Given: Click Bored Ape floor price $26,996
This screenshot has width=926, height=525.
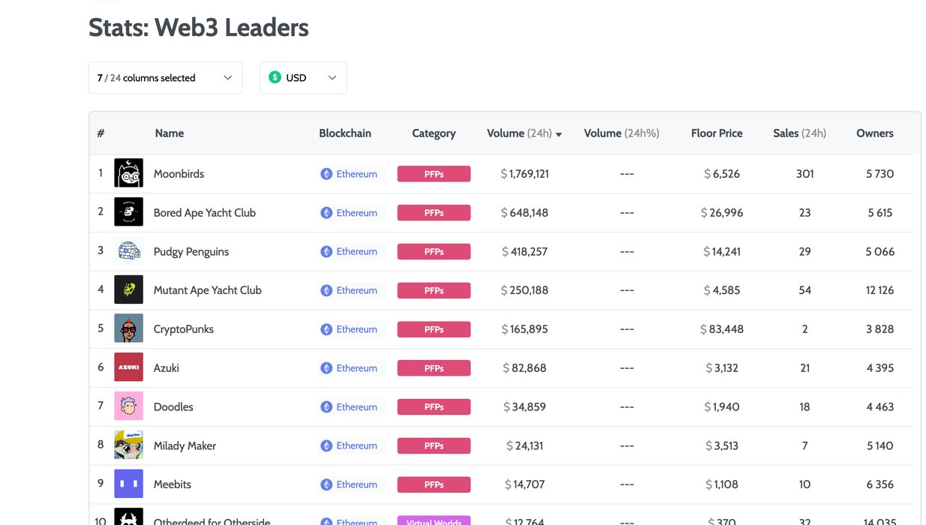Looking at the screenshot, I should (x=722, y=213).
